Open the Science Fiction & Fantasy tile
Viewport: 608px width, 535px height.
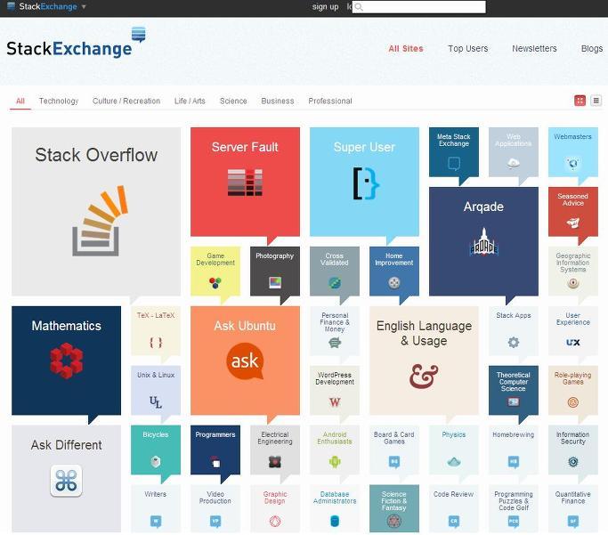click(394, 508)
